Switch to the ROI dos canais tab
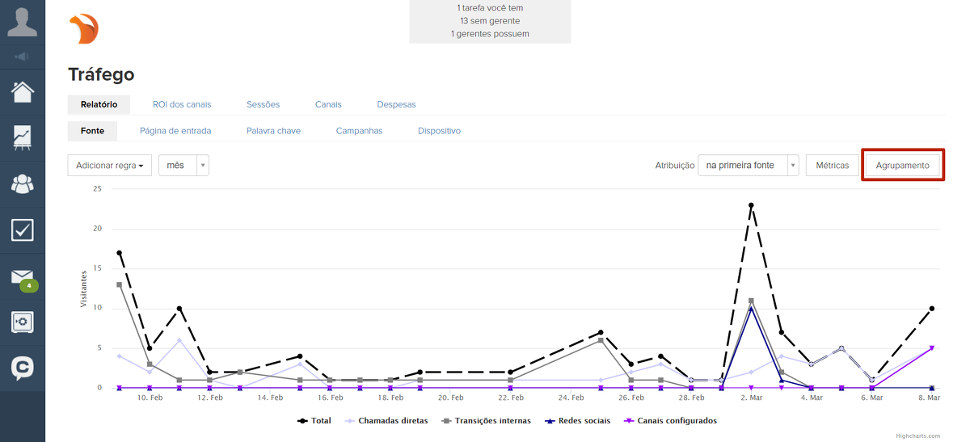This screenshot has height=442, width=970. [182, 104]
